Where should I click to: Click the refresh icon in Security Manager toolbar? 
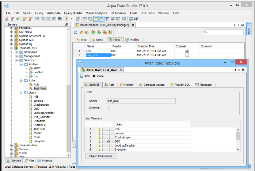(x=76, y=32)
